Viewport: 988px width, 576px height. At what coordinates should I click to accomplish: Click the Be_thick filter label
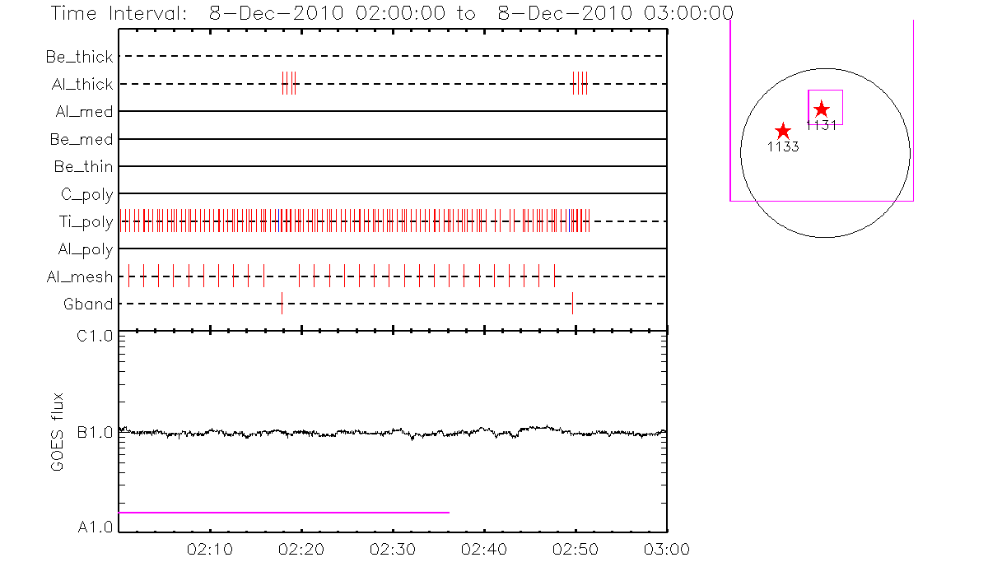point(80,57)
